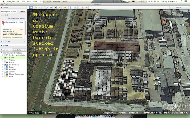
Task: Click the Sign in button
Action: (179, 7)
